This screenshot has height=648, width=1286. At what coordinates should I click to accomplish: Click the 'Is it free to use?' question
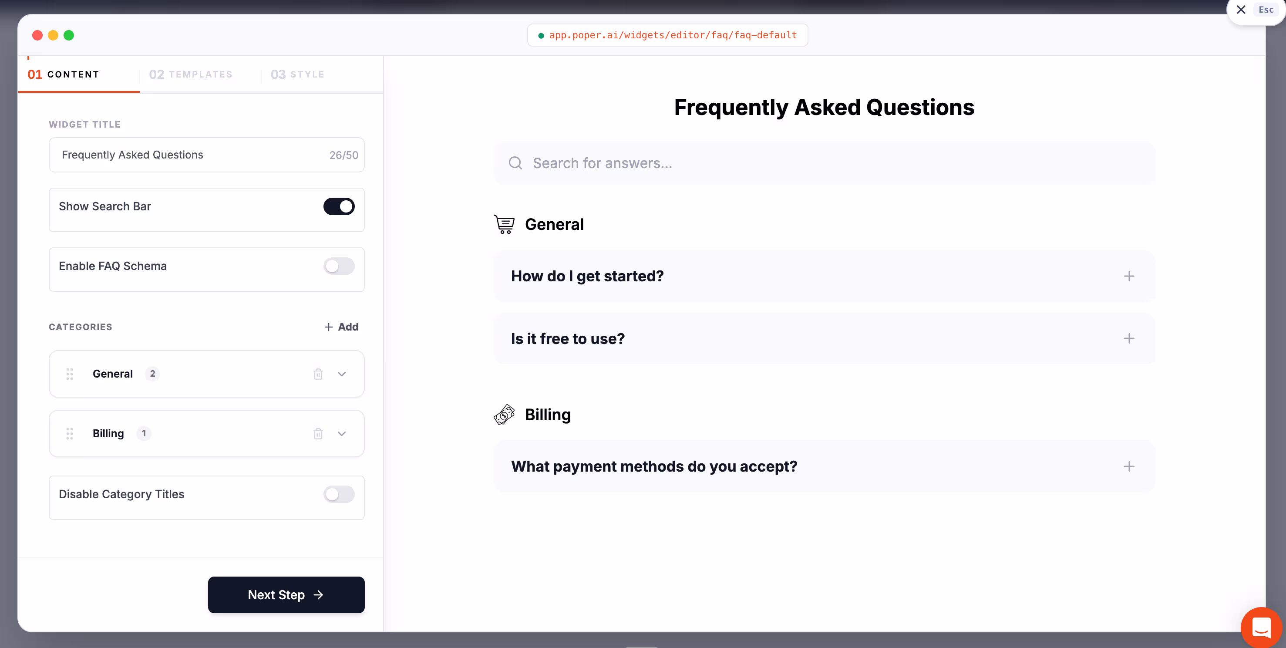point(568,338)
